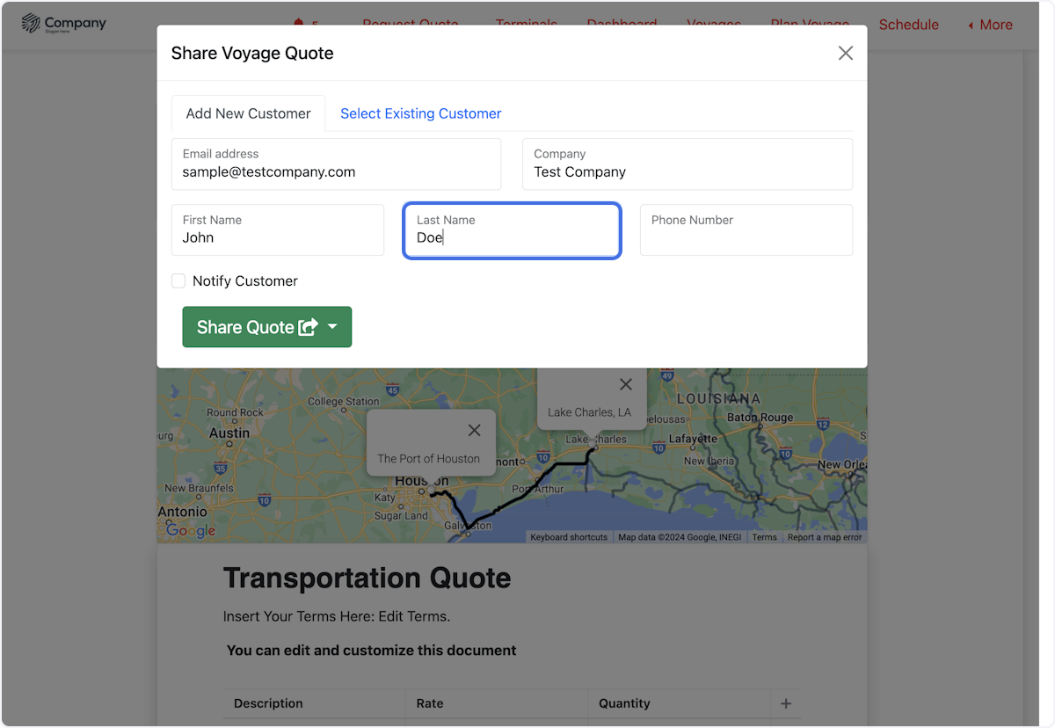Expand the More navigation menu
Screen dimensions: 1055x728
pyautogui.click(x=991, y=25)
